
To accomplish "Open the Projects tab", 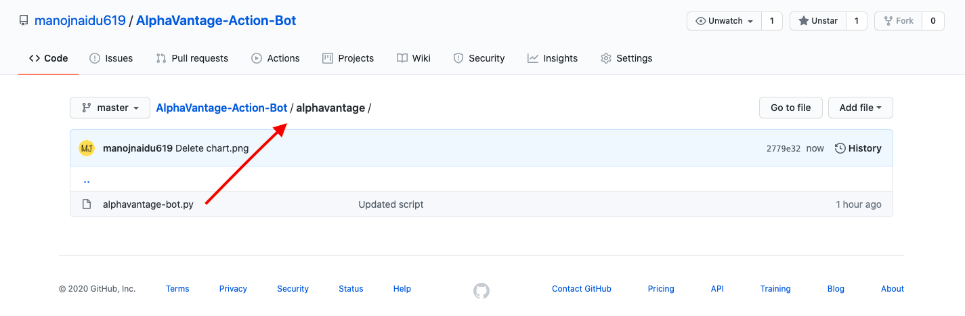I will pos(348,58).
